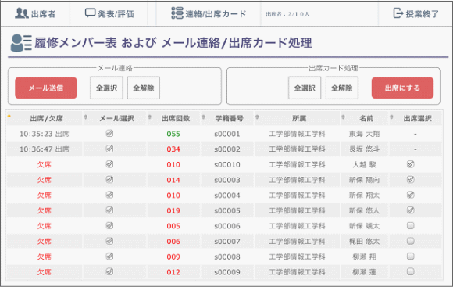This screenshot has height=287, width=453.
Task: Check attendance selection for s00006
Action: [411, 225]
